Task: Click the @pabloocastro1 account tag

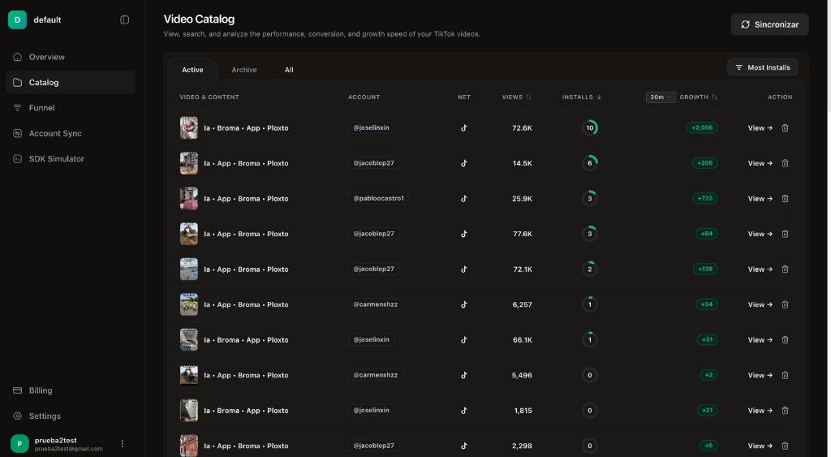Action: [378, 198]
